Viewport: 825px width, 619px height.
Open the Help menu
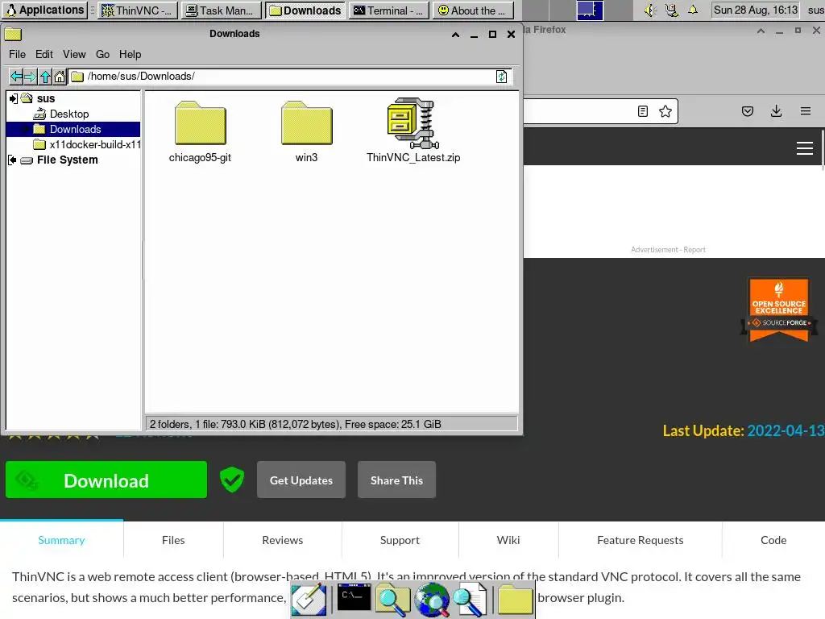click(x=130, y=54)
